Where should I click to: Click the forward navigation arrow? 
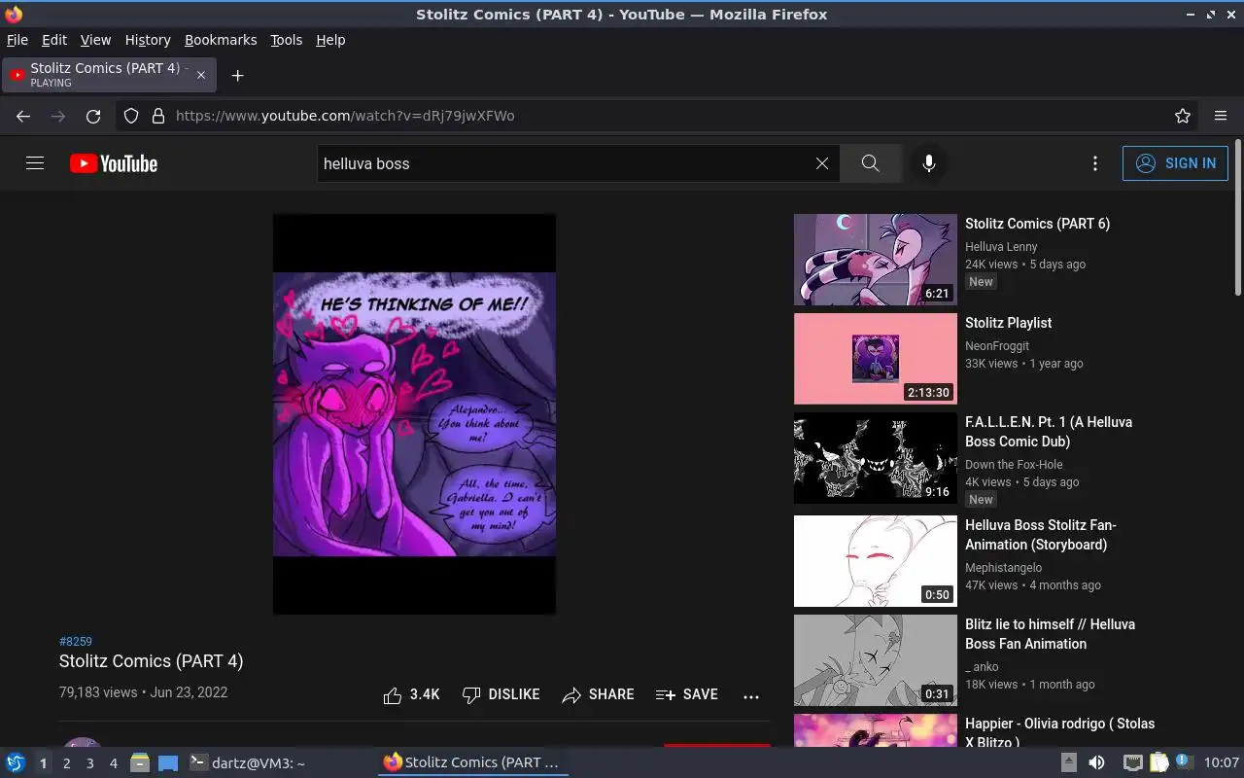point(58,116)
